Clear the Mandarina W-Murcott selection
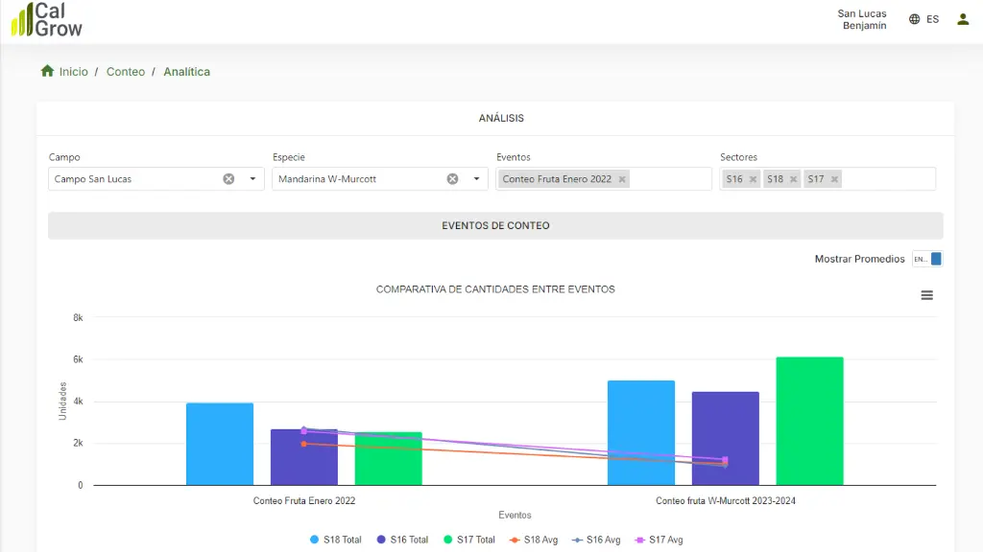The height and width of the screenshot is (552, 983). (453, 179)
